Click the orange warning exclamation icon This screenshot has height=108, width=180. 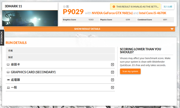click(114, 7)
